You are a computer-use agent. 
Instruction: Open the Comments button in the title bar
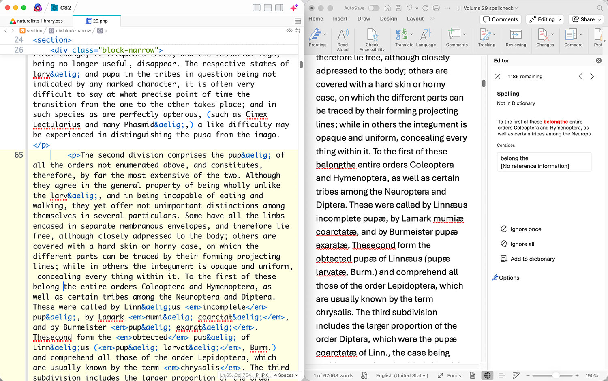(x=501, y=19)
